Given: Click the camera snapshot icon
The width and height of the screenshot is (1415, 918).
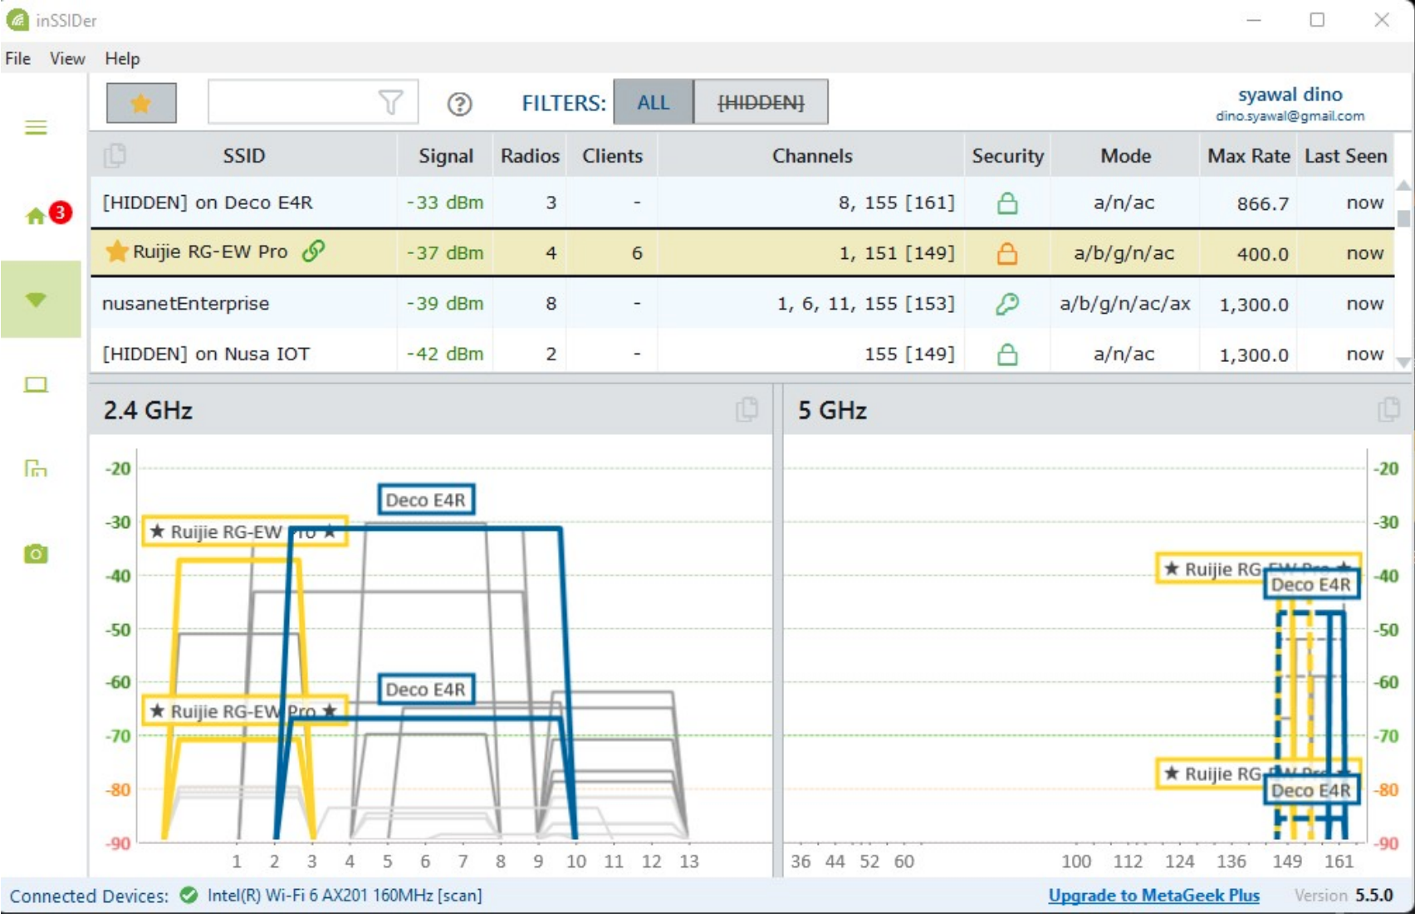Looking at the screenshot, I should [x=36, y=554].
